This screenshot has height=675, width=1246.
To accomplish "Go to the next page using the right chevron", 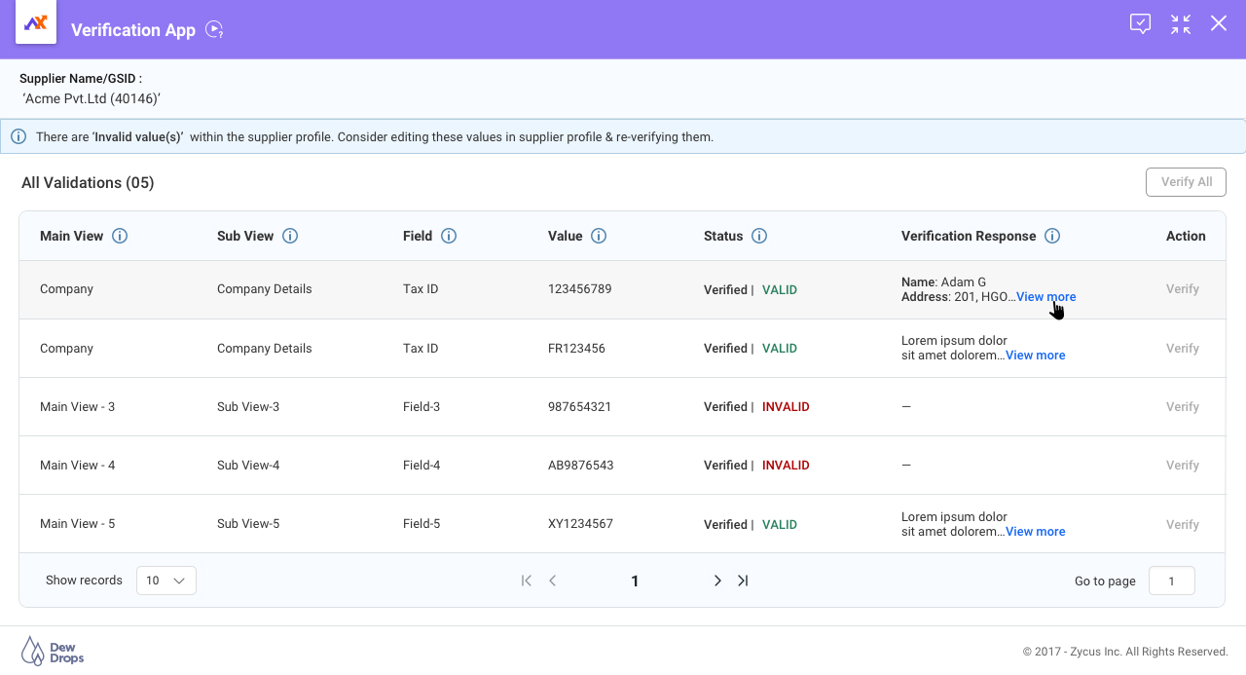I will [717, 580].
